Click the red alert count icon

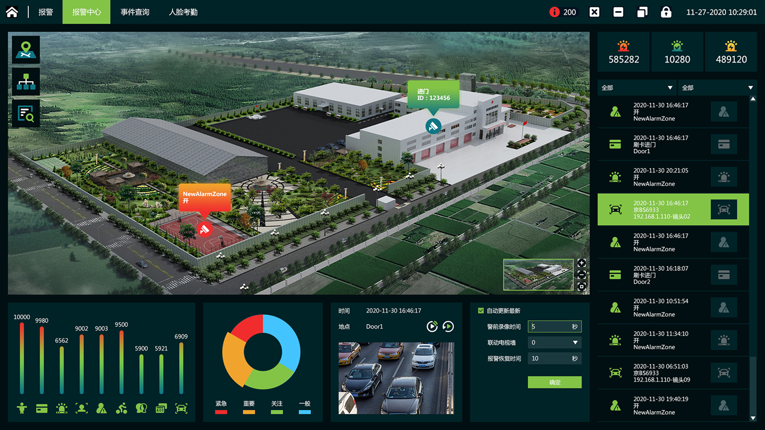point(555,12)
